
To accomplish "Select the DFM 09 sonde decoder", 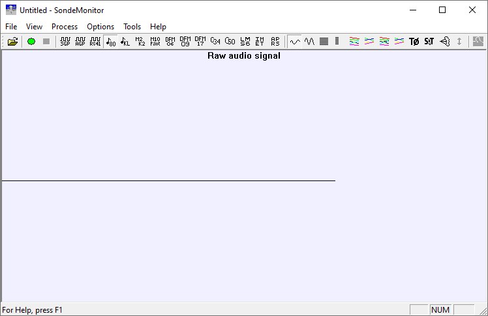I will [x=185, y=41].
